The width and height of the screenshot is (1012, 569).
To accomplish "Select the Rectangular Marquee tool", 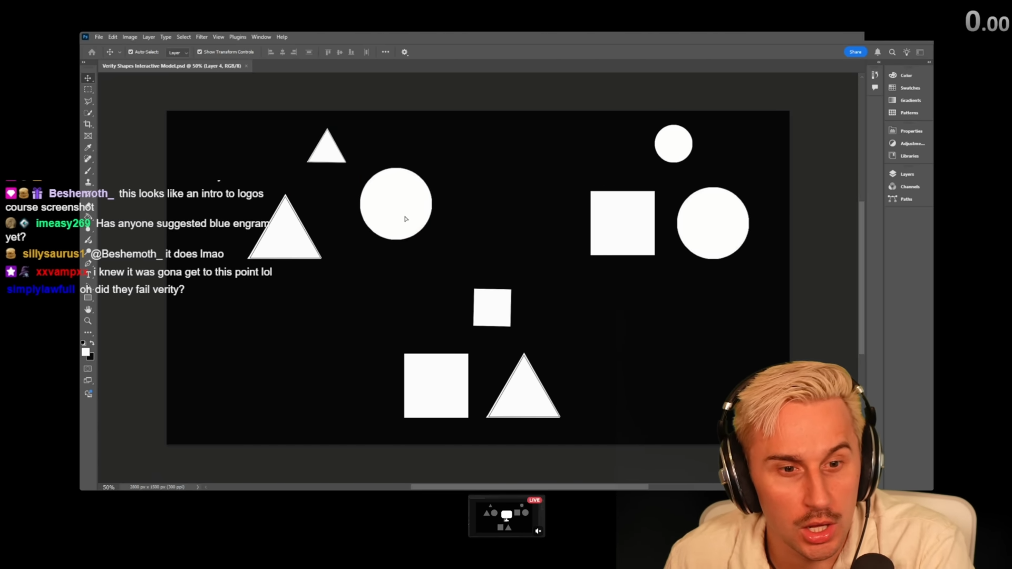I will (x=88, y=90).
